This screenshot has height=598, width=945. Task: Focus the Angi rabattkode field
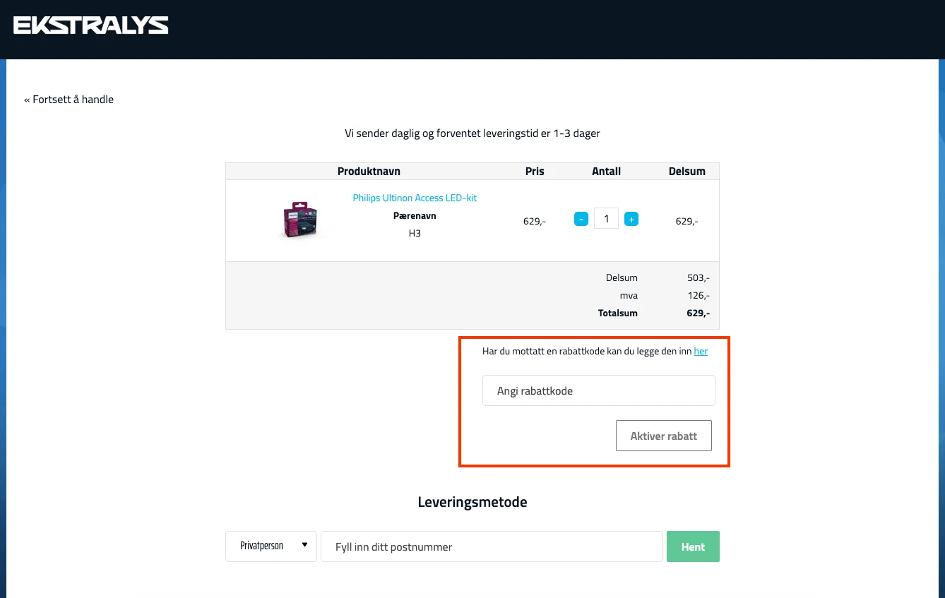click(x=599, y=390)
